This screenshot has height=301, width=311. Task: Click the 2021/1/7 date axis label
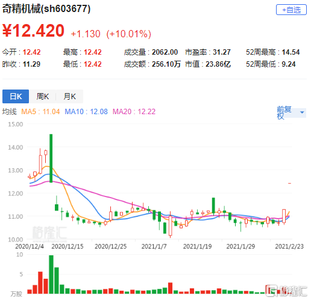154,246
